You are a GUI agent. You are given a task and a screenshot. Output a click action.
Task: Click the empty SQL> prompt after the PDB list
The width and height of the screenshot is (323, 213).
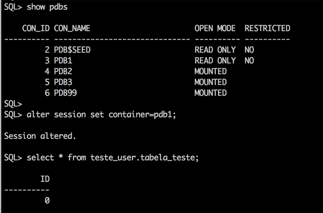click(x=13, y=104)
